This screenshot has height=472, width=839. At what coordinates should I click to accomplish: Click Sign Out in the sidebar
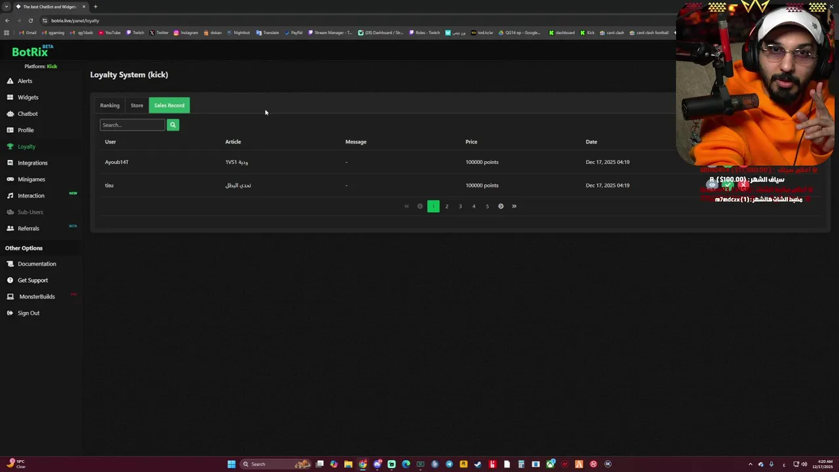(28, 313)
